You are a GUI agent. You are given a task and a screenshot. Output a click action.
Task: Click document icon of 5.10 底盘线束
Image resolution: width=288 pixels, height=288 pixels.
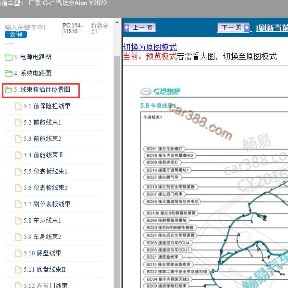pyautogui.click(x=18, y=253)
